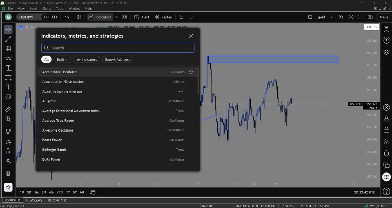
Task: Open the watchlist panel icon
Action: click(387, 29)
